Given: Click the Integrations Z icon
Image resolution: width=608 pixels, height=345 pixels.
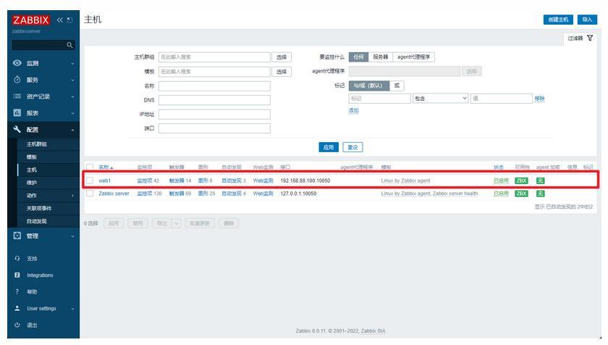Looking at the screenshot, I should [x=17, y=275].
